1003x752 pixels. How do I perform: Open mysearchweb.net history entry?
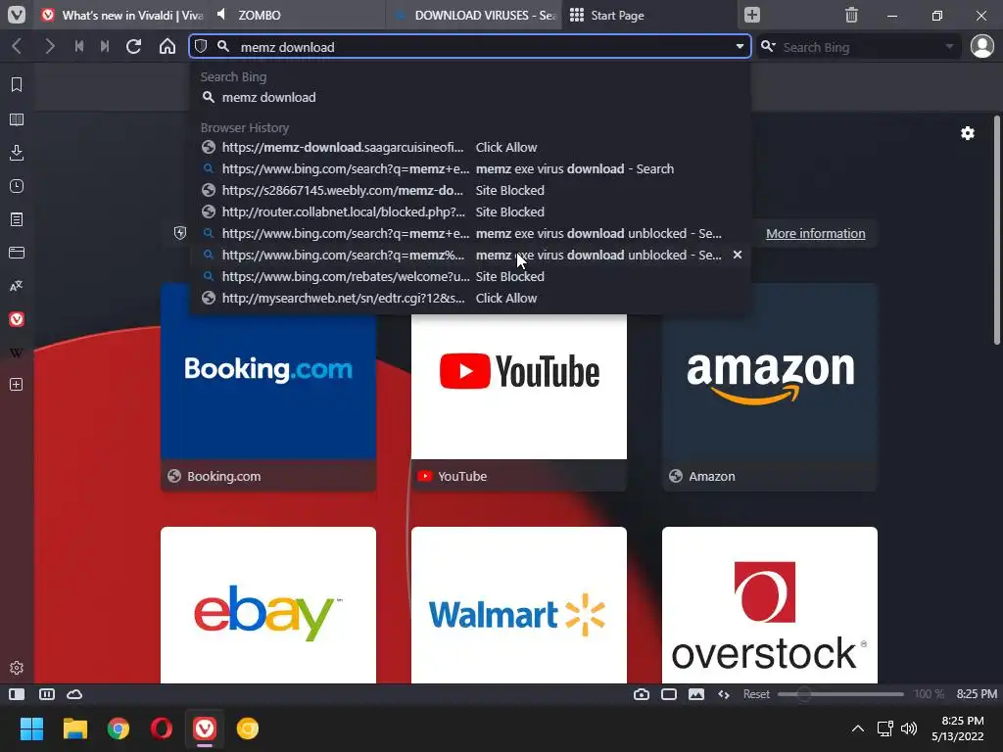pyautogui.click(x=470, y=298)
